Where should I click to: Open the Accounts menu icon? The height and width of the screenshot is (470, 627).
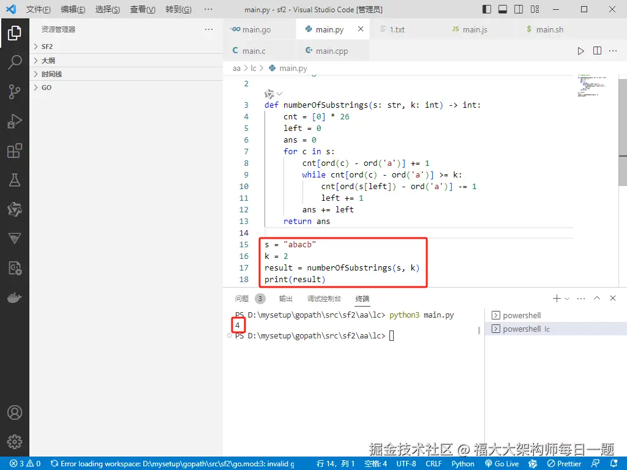point(15,412)
